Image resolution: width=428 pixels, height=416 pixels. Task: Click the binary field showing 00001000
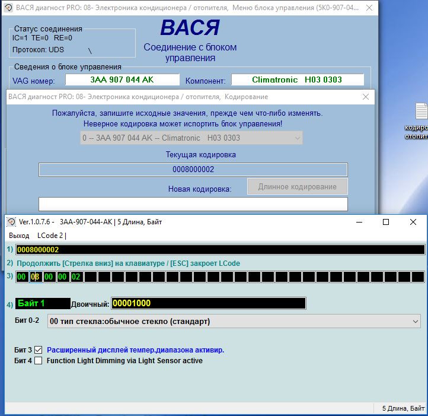[209, 303]
